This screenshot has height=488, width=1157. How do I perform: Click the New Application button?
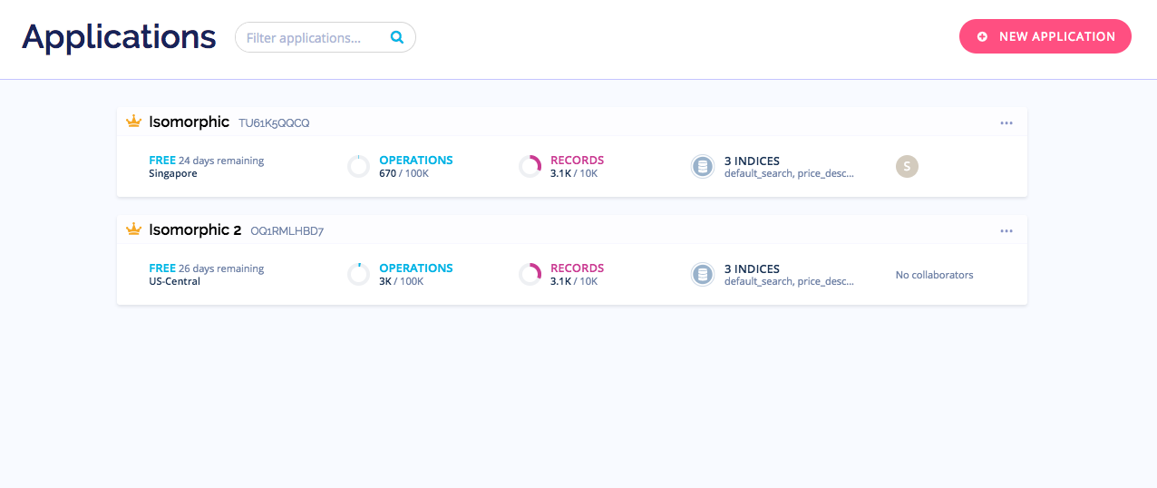[1045, 36]
